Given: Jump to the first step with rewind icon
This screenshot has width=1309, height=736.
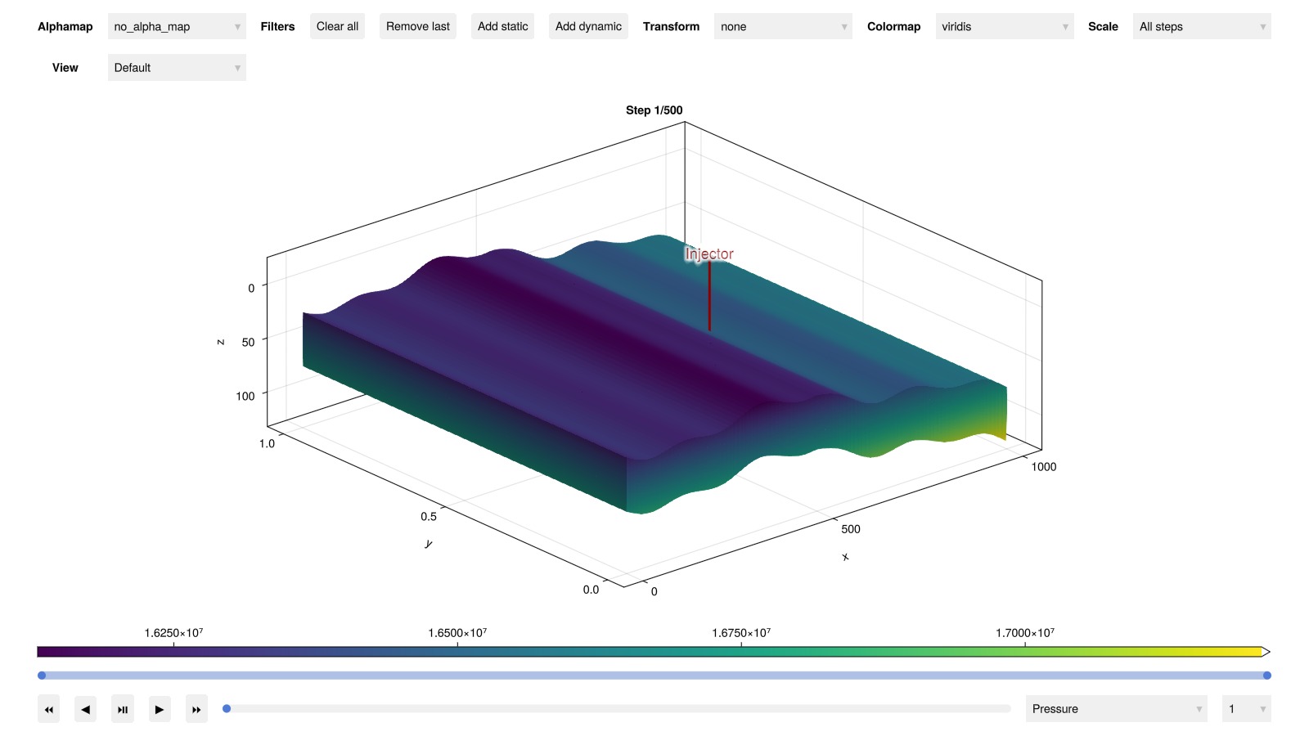Looking at the screenshot, I should tap(49, 709).
